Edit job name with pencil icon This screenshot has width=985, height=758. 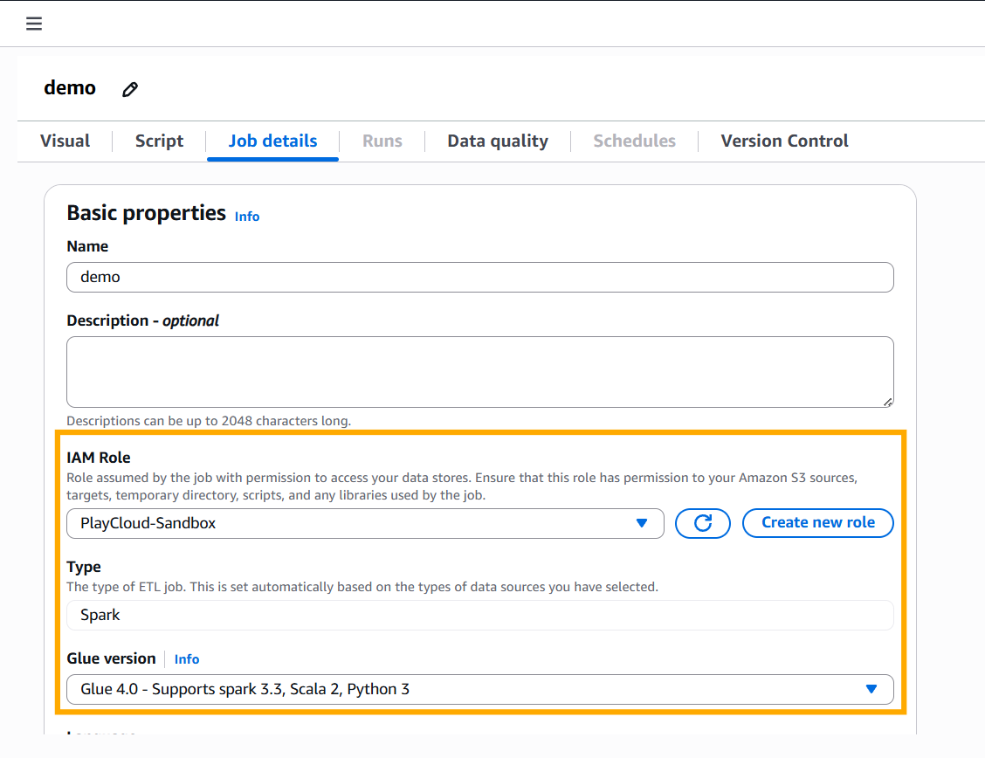130,89
